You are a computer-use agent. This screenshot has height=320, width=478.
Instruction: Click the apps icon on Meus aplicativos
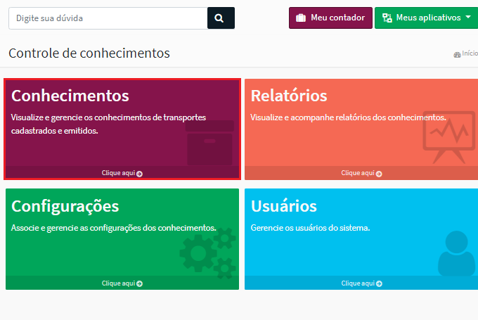(387, 18)
